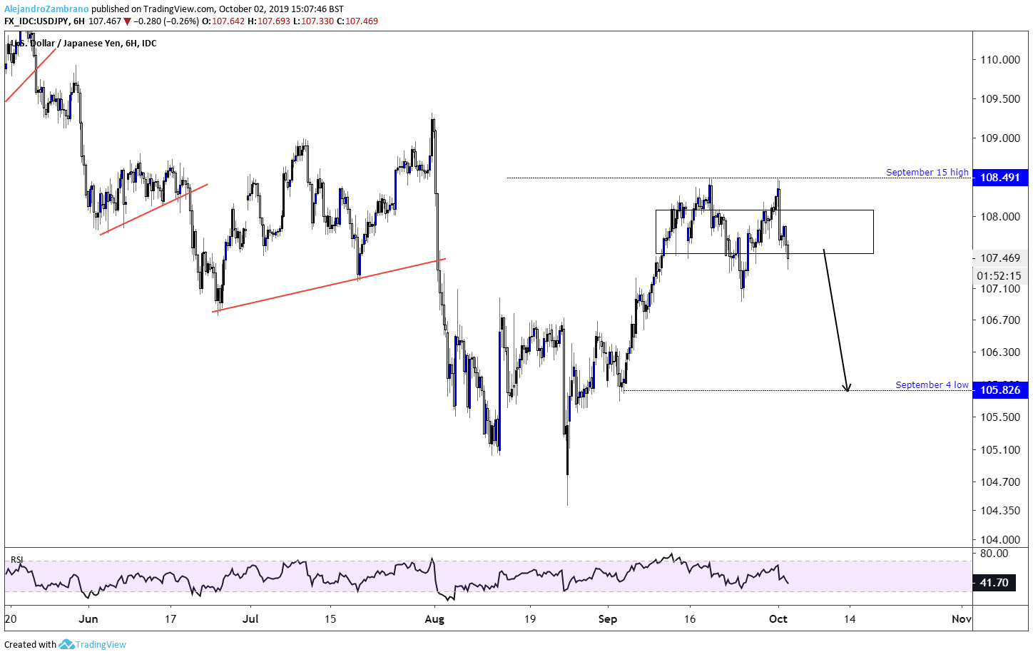Click the Oct date on time axis

click(x=778, y=618)
